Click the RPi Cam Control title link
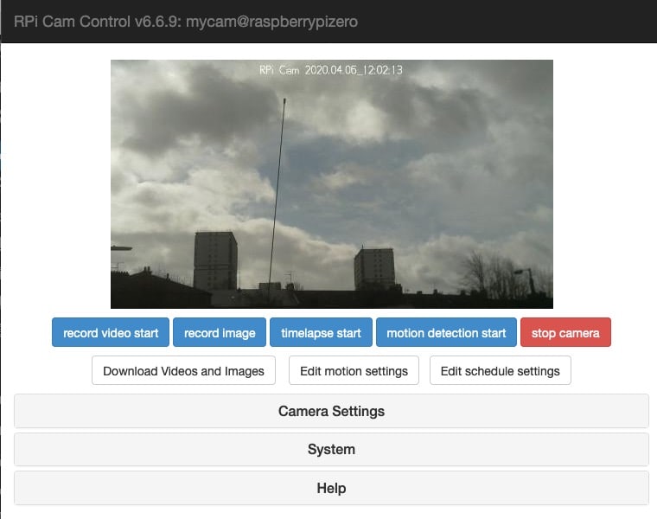 coord(186,22)
